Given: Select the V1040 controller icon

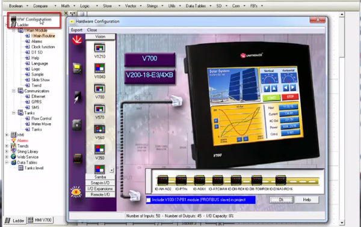Looking at the screenshot, I should pyautogui.click(x=99, y=68).
